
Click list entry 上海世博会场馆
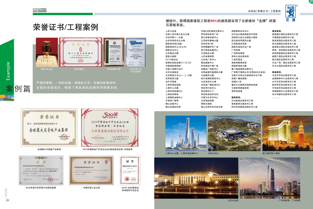173,85
